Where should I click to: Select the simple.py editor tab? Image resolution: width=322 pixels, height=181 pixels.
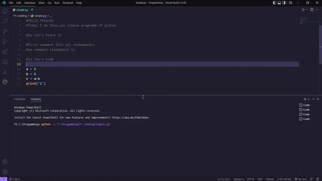pyautogui.click(x=22, y=10)
